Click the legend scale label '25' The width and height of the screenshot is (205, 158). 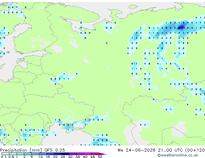click(x=63, y=157)
